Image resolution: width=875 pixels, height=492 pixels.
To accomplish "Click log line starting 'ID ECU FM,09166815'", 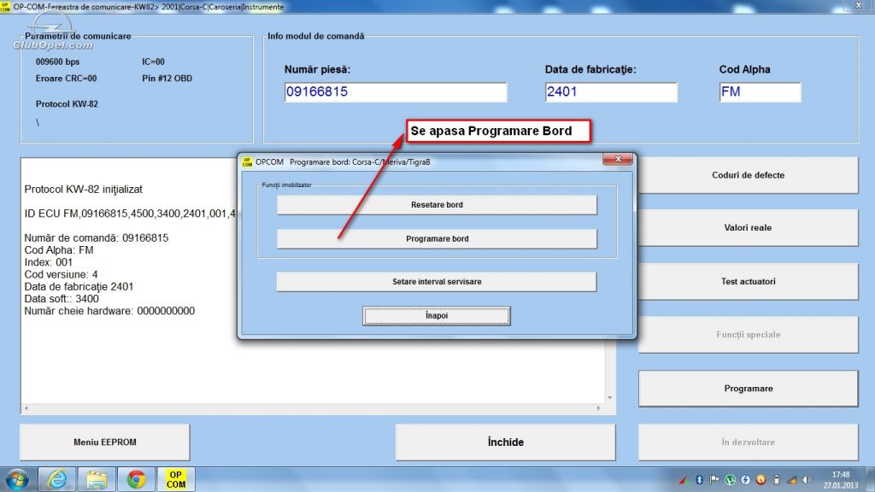I will [x=130, y=214].
